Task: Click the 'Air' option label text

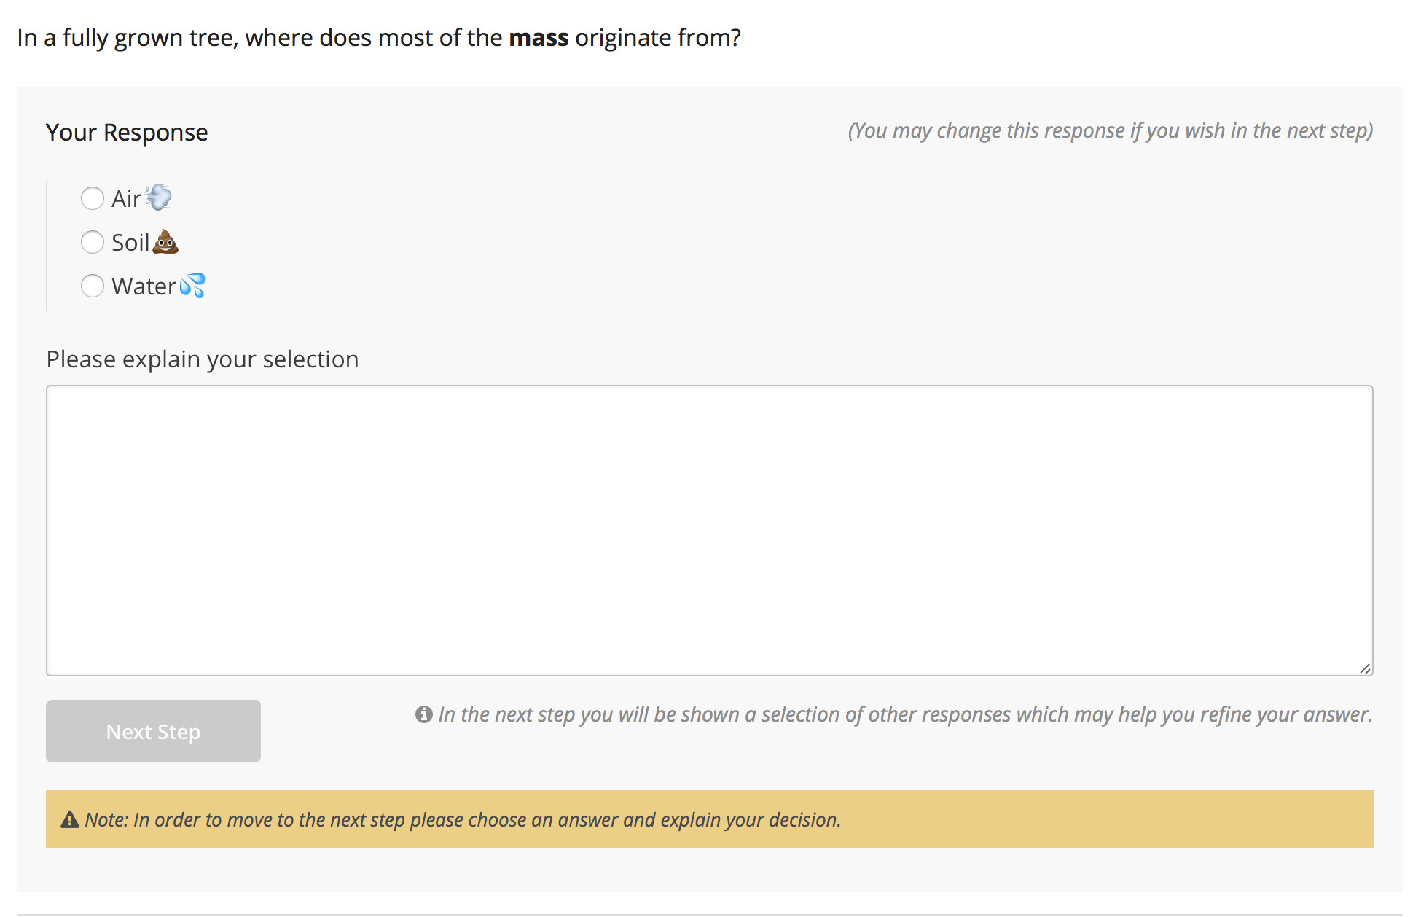Action: click(126, 198)
